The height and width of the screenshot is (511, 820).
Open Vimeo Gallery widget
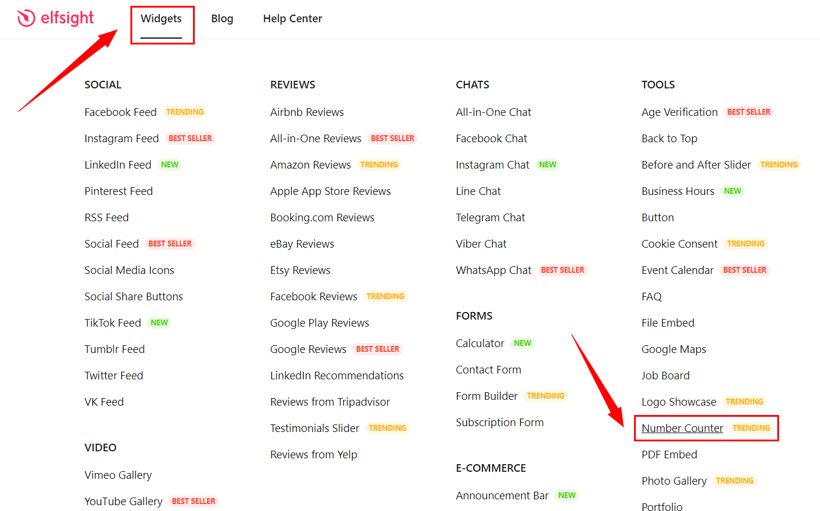pyautogui.click(x=118, y=475)
